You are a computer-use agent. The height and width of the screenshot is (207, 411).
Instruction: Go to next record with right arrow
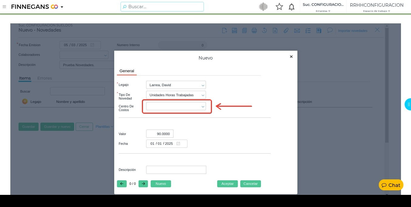143,184
